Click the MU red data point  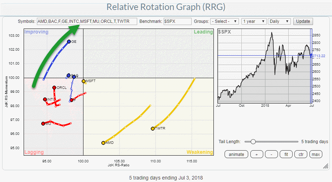click(x=43, y=123)
